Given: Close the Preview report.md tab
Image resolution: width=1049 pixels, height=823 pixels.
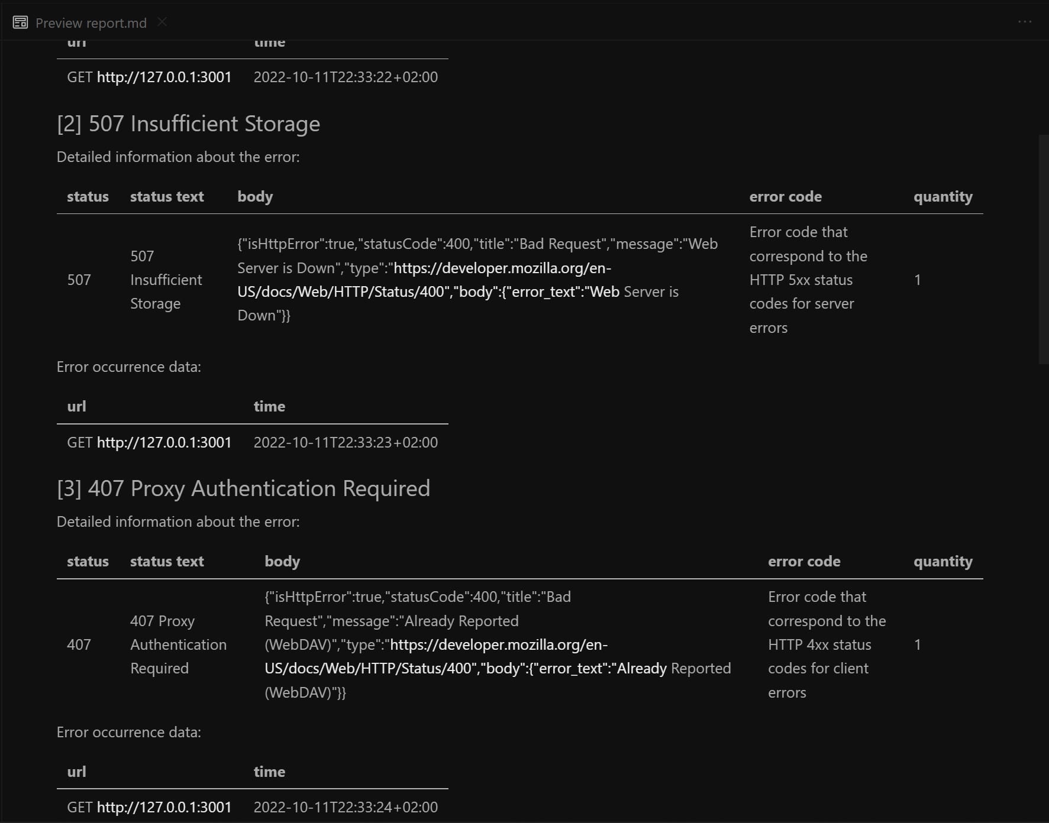Looking at the screenshot, I should (162, 22).
